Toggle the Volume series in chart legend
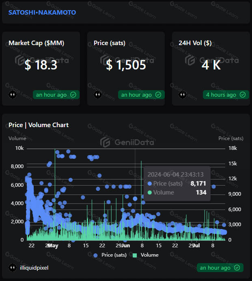Screen dimensions: 252x281 point(146,255)
